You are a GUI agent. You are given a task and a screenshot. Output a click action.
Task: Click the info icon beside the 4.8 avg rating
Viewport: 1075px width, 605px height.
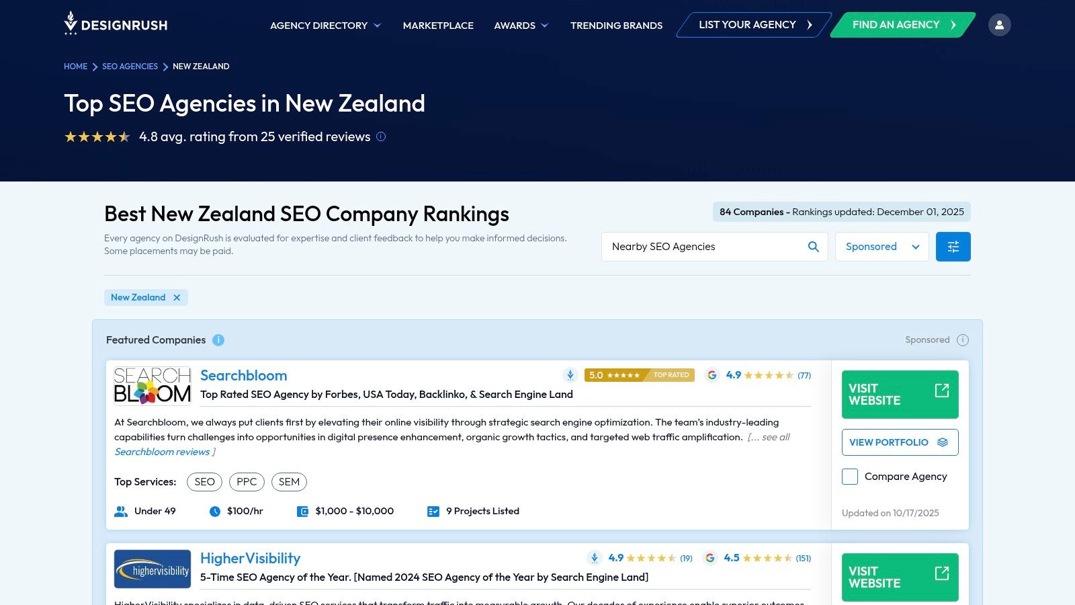pos(380,136)
